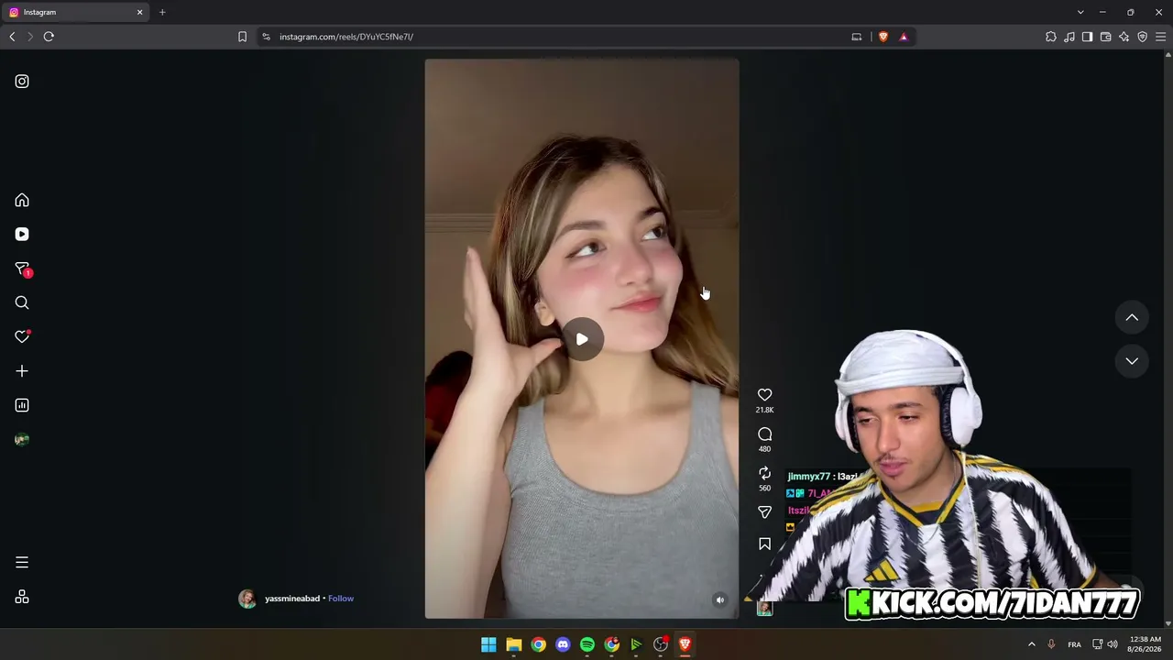Viewport: 1173px width, 660px height.
Task: Share the reel with the paper plane icon
Action: click(x=764, y=512)
